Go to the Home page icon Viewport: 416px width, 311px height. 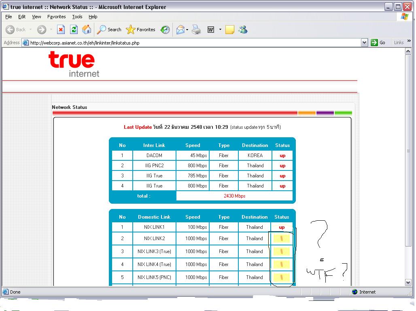coord(87,30)
